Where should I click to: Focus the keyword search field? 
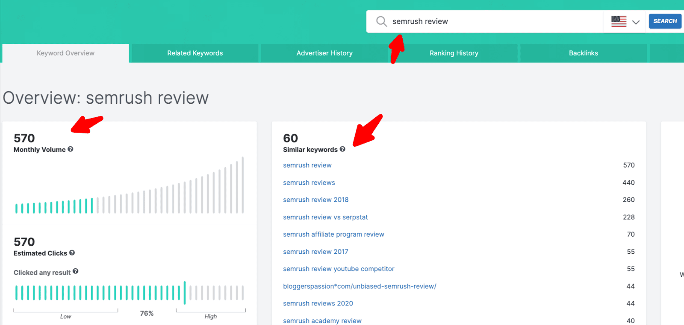[485, 21]
